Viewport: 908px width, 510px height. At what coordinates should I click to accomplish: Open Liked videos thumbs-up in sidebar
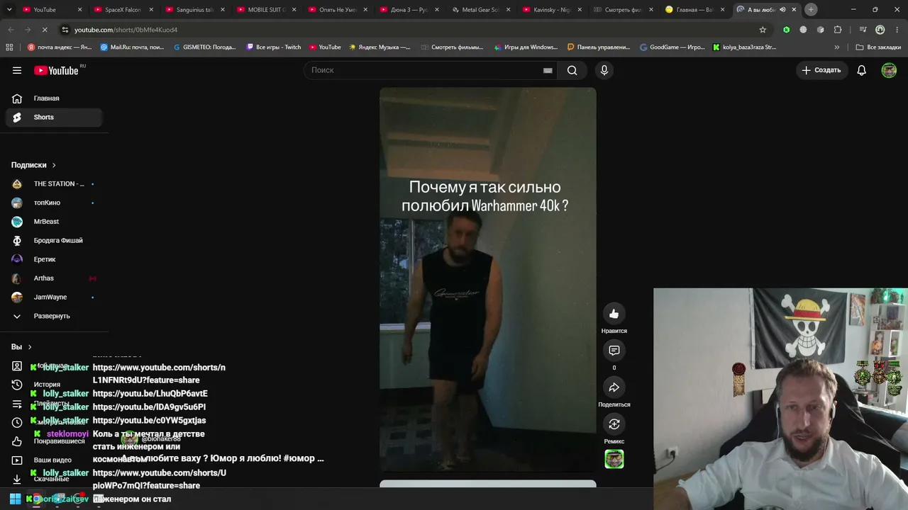coord(17,441)
